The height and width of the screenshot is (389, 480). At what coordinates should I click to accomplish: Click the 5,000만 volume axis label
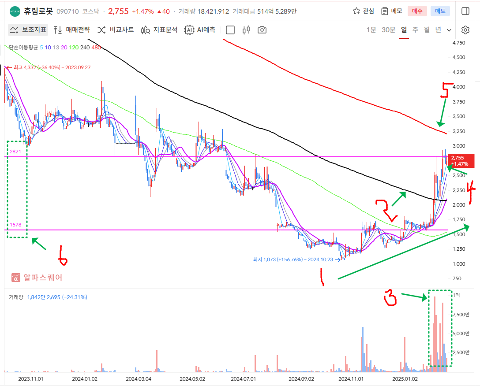(x=461, y=333)
